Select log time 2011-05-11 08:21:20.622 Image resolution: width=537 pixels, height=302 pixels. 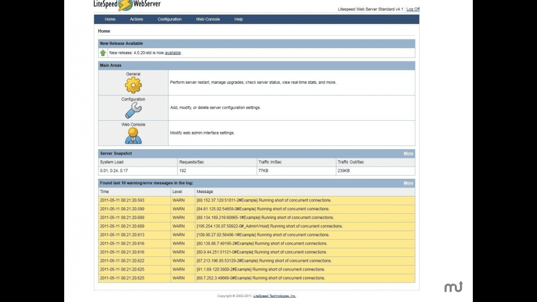[122, 261]
